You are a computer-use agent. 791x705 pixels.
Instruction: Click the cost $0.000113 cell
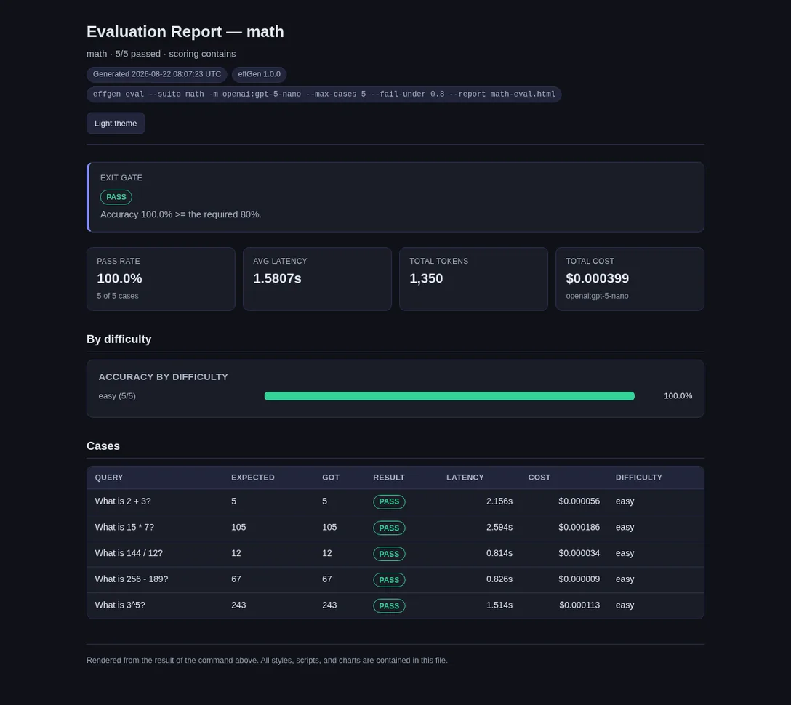tap(579, 605)
